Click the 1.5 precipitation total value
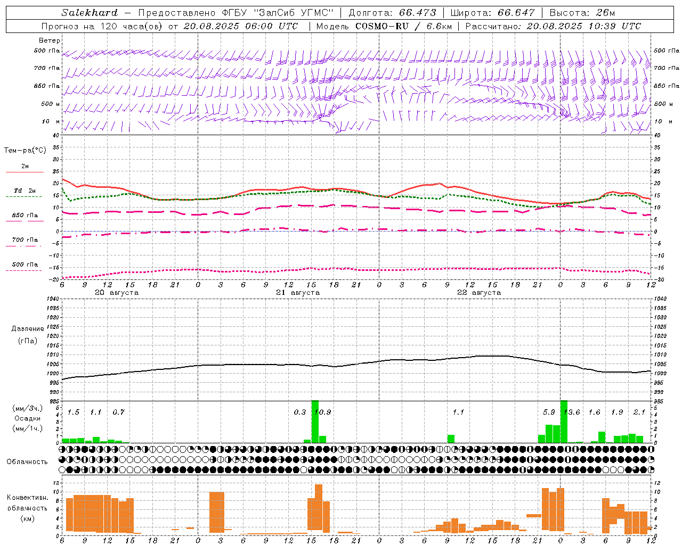 point(74,412)
